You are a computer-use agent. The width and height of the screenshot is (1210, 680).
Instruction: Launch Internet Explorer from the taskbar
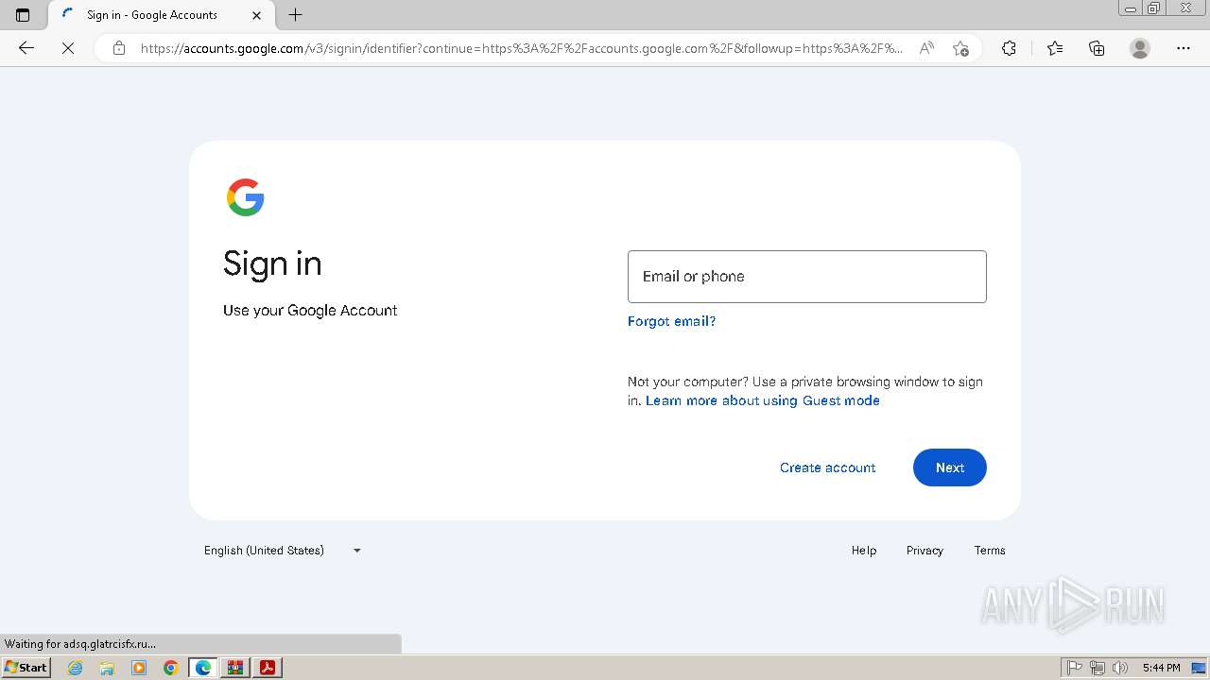pyautogui.click(x=76, y=668)
